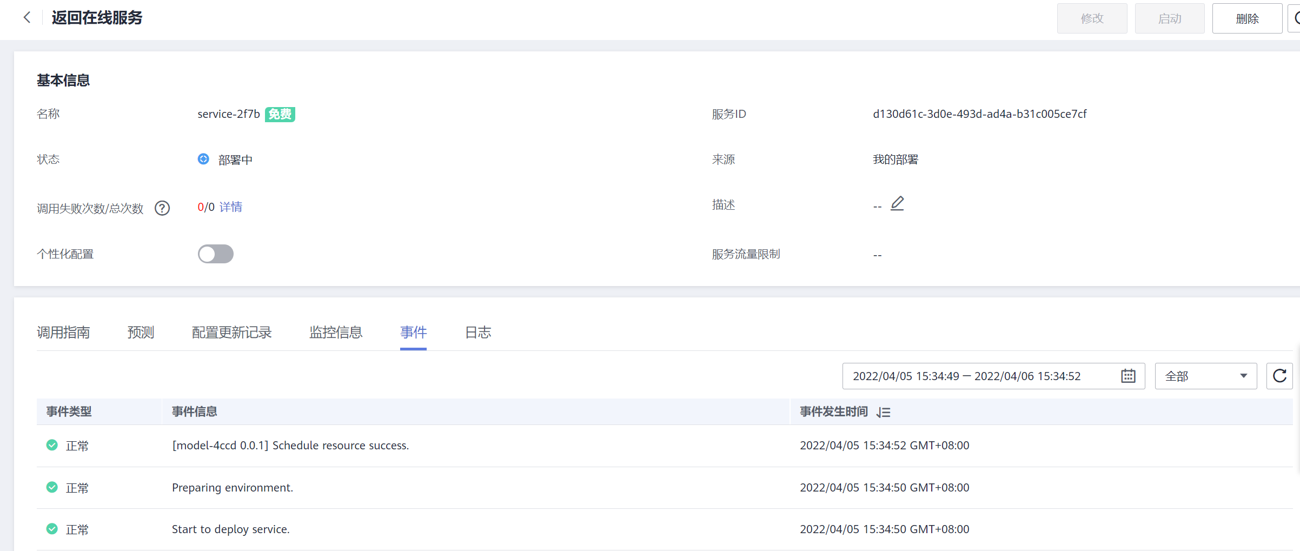Screen dimensions: 1300x551
Task: Click the 0/0 failed call count value
Action: 206,207
